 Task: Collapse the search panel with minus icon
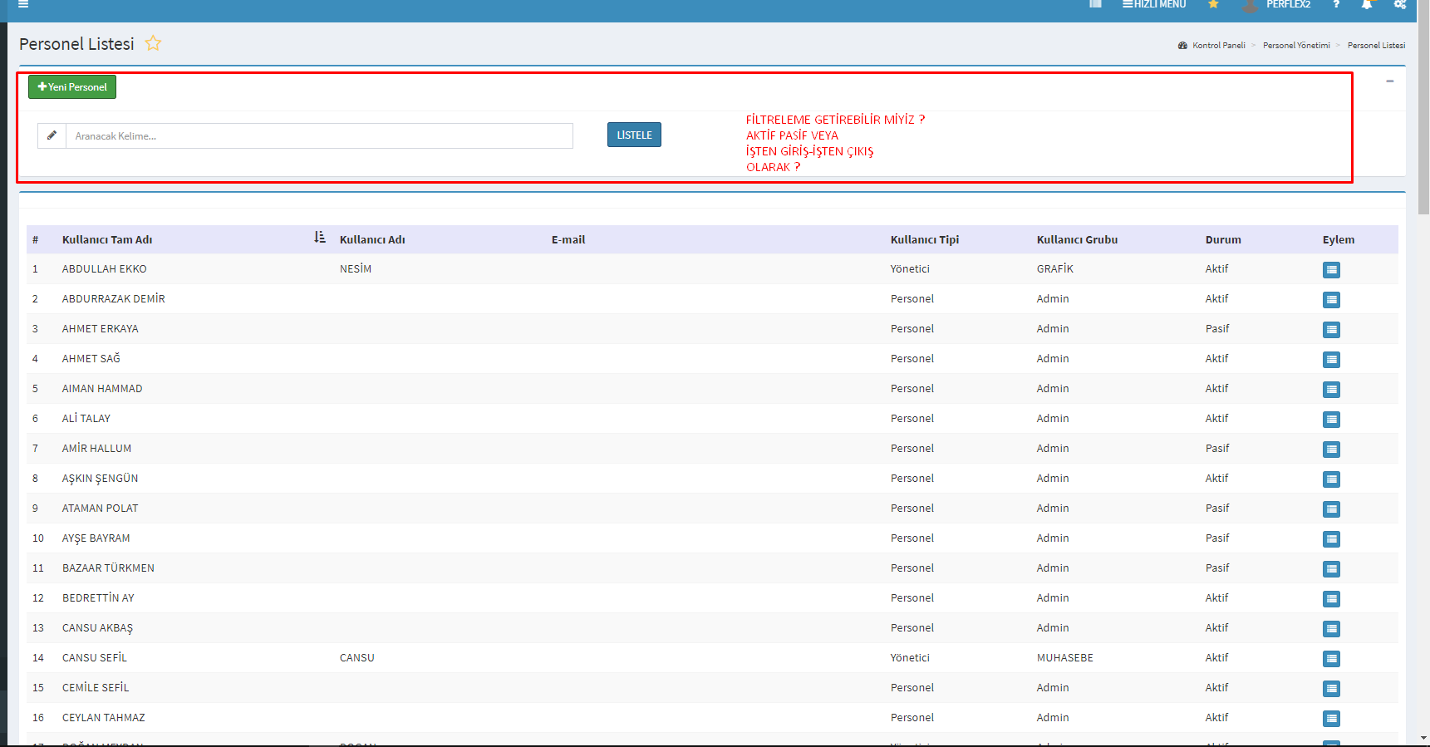(1389, 81)
